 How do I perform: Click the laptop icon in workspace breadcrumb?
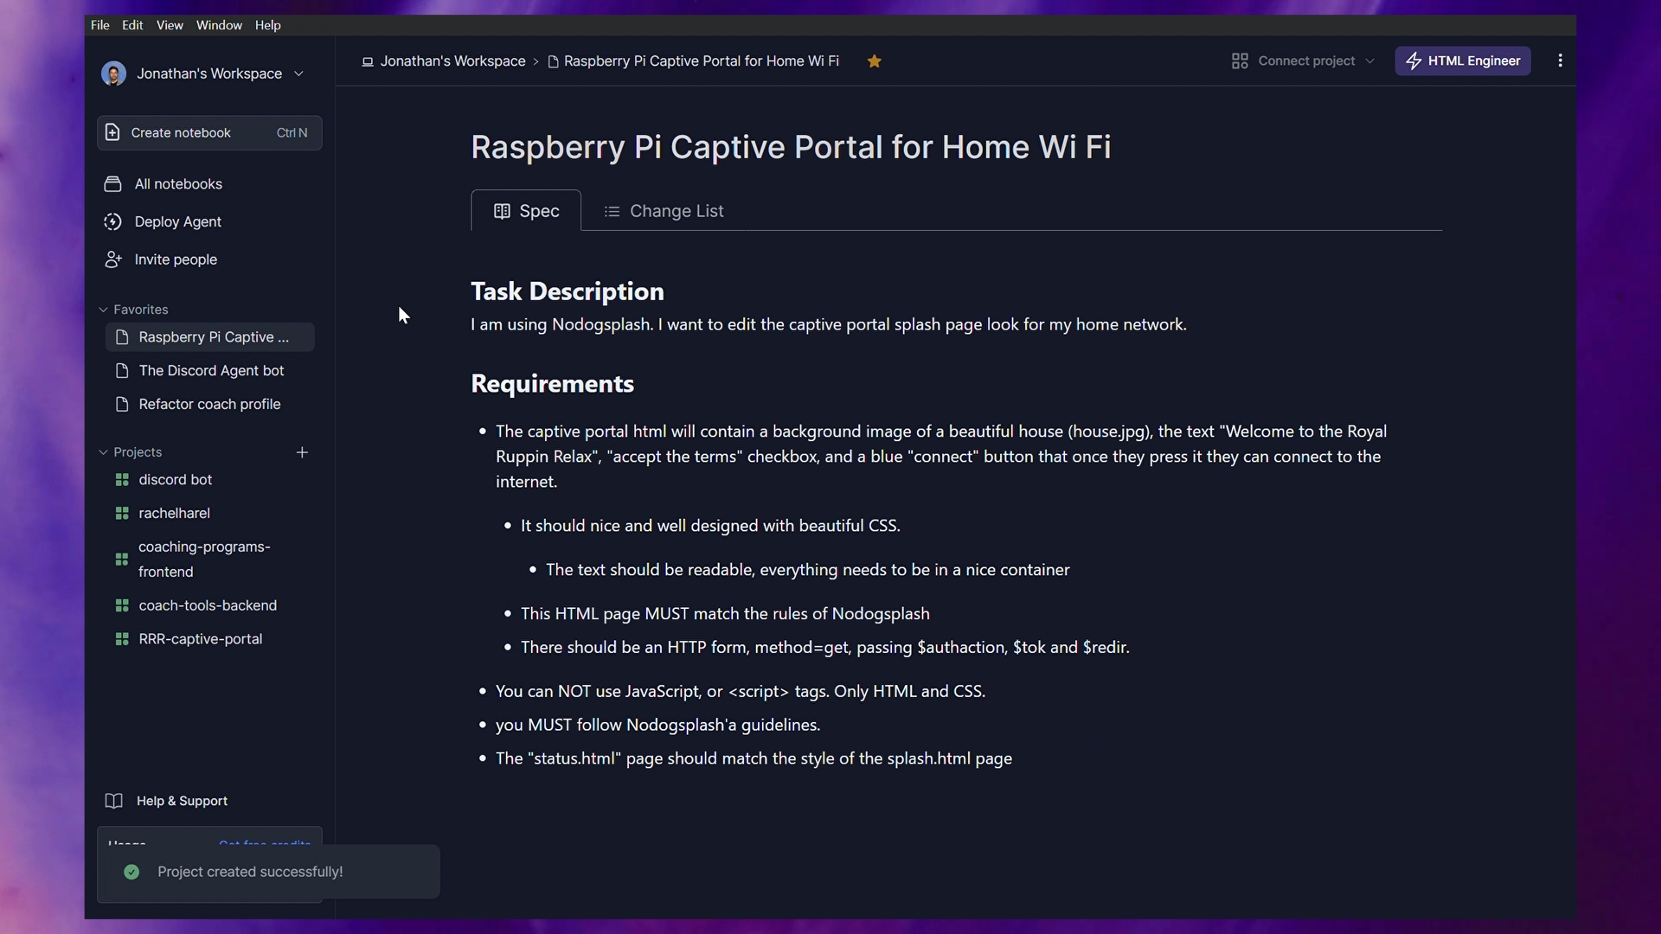point(368,61)
